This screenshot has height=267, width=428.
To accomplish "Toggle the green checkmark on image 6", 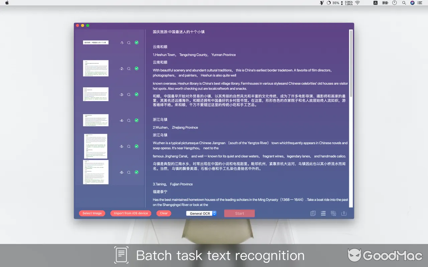I will 136,172.
